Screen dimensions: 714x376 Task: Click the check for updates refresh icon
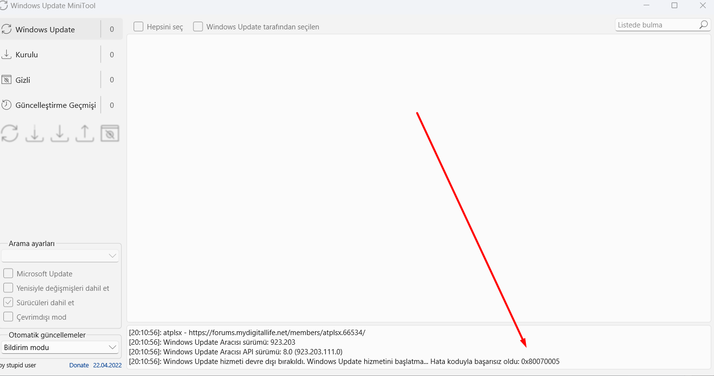[x=10, y=133]
